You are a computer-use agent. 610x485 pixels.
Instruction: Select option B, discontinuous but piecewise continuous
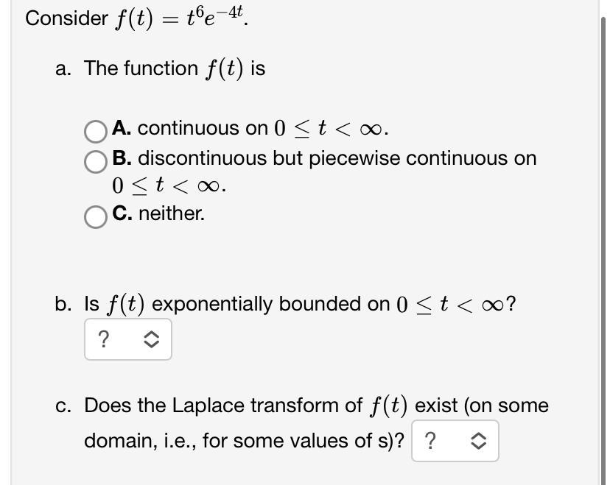[96, 162]
